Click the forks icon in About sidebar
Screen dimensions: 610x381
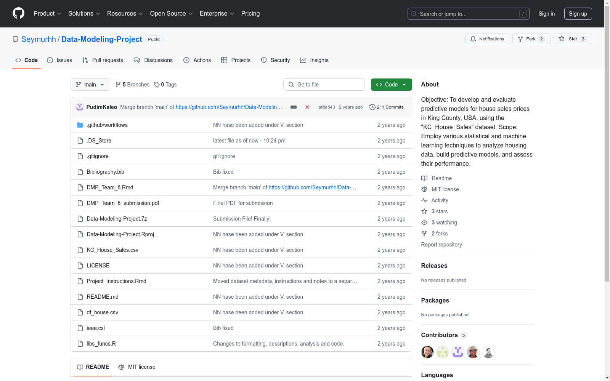click(x=424, y=234)
